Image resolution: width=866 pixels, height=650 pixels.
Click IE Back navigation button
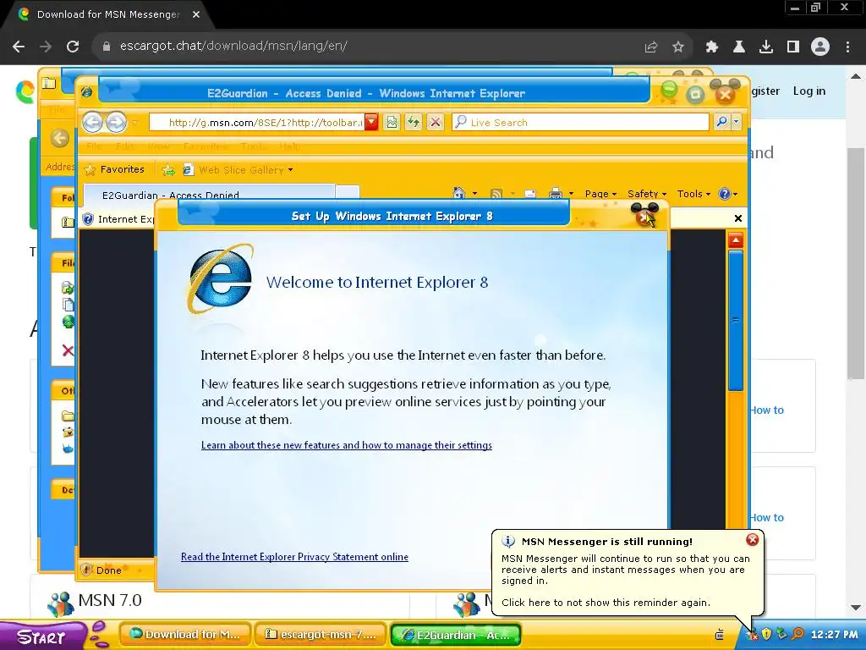92,122
